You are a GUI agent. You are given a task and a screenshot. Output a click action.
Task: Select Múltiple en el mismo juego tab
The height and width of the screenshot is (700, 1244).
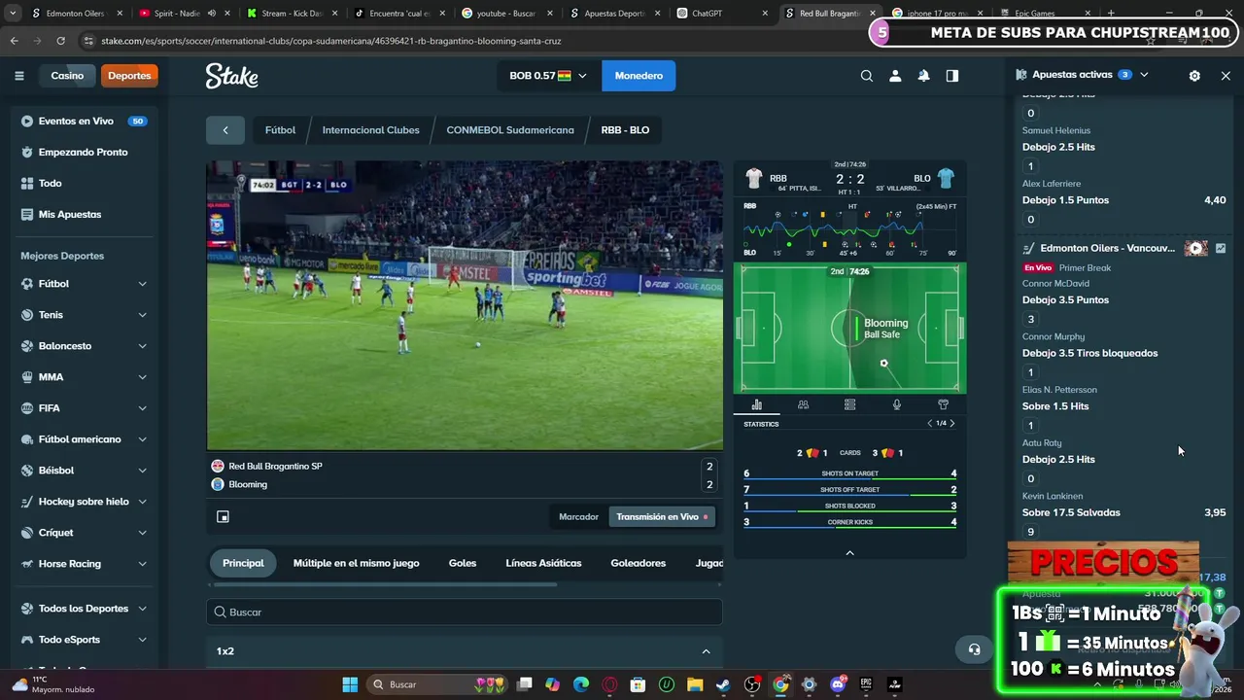point(357,563)
